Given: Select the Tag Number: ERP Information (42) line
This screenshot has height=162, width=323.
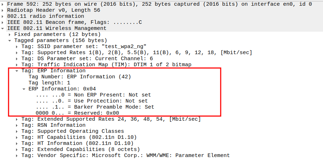Looking at the screenshot, I should coord(80,77).
